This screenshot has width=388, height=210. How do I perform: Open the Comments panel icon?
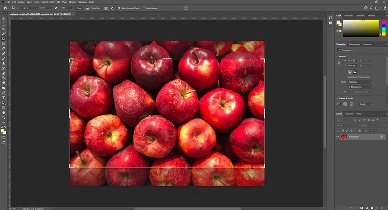330,23
